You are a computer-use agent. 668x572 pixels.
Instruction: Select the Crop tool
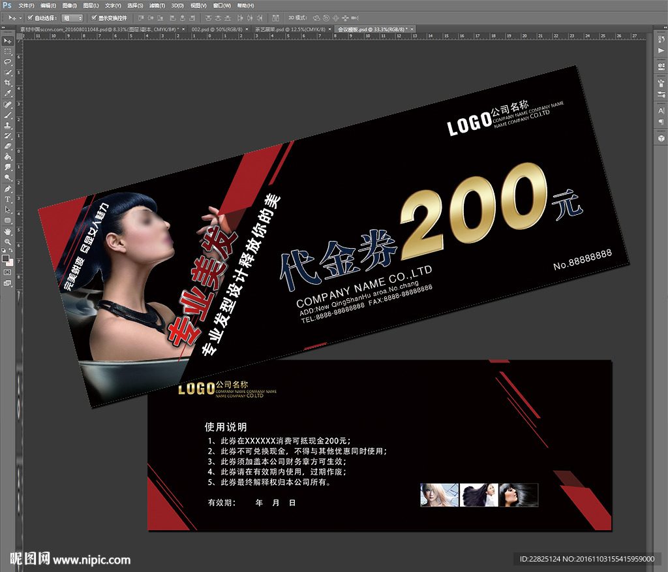click(8, 83)
